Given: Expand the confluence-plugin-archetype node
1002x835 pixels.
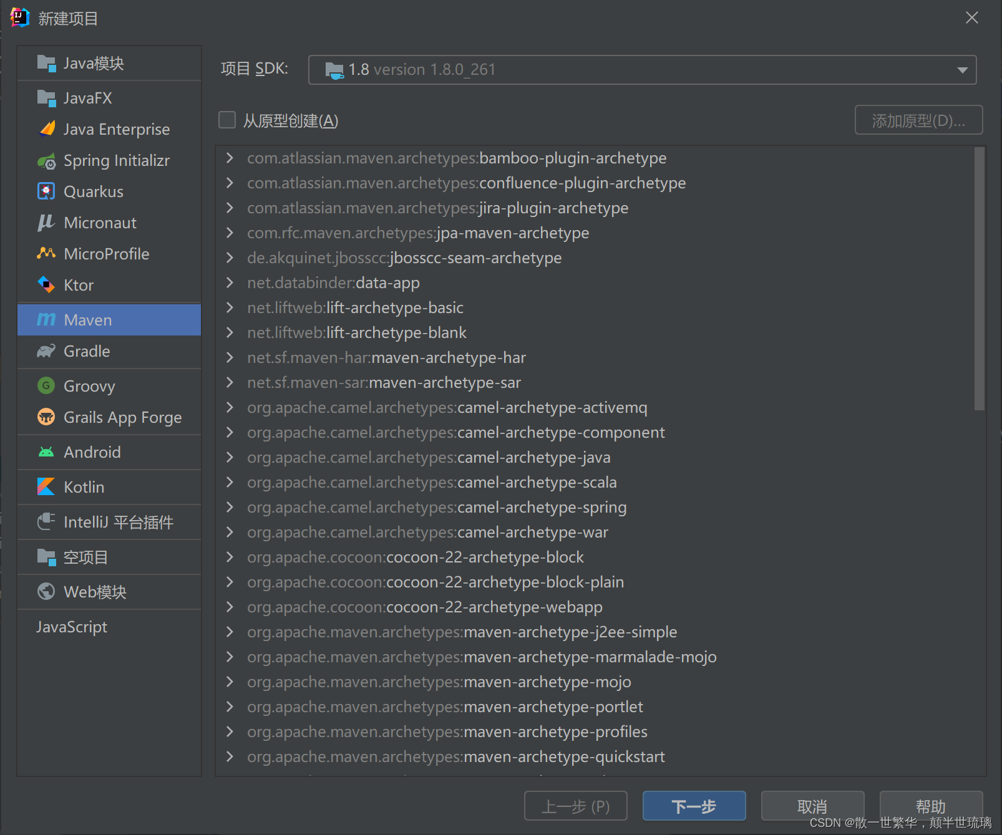Looking at the screenshot, I should [x=230, y=183].
